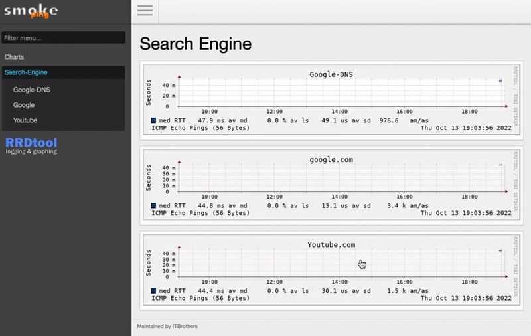Click the med RTT color swatch in google.com
531x336 pixels.
pyautogui.click(x=153, y=205)
